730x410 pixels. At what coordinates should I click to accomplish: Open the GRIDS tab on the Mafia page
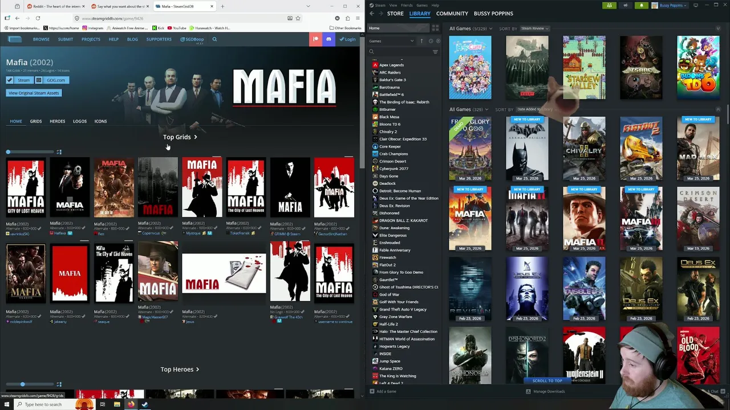pos(36,121)
